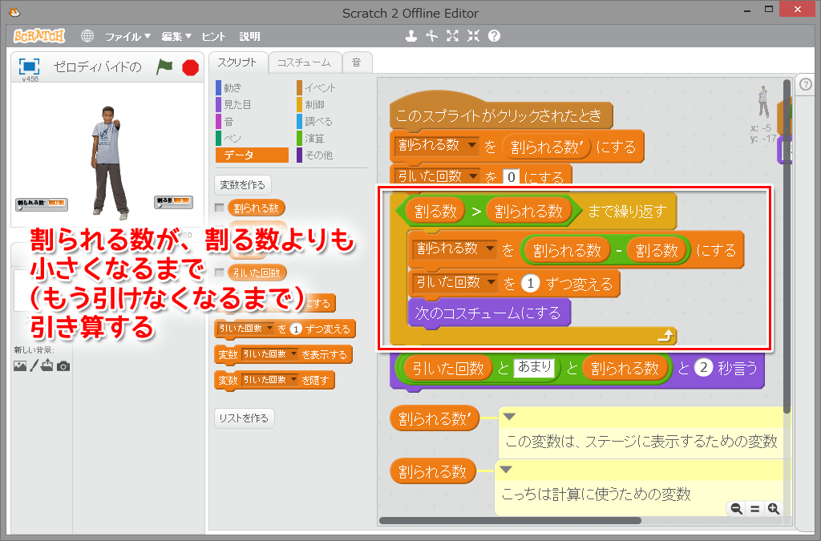Open the globe language selector
This screenshot has width=821, height=541.
pos(87,36)
